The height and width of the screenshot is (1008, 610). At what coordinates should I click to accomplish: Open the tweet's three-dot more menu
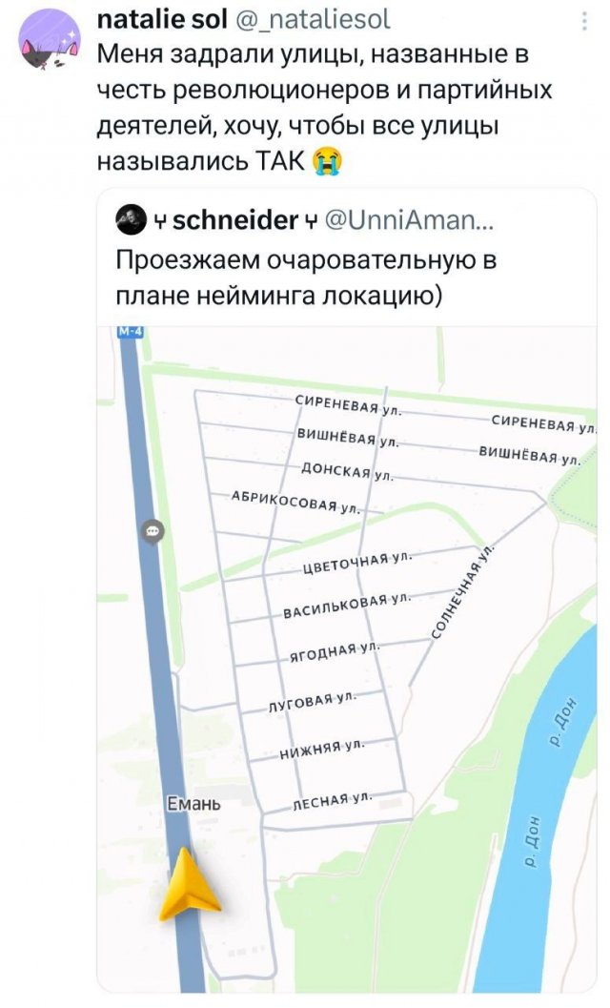coord(583,21)
